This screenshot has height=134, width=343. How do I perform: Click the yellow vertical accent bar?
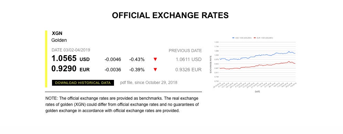point(46,59)
